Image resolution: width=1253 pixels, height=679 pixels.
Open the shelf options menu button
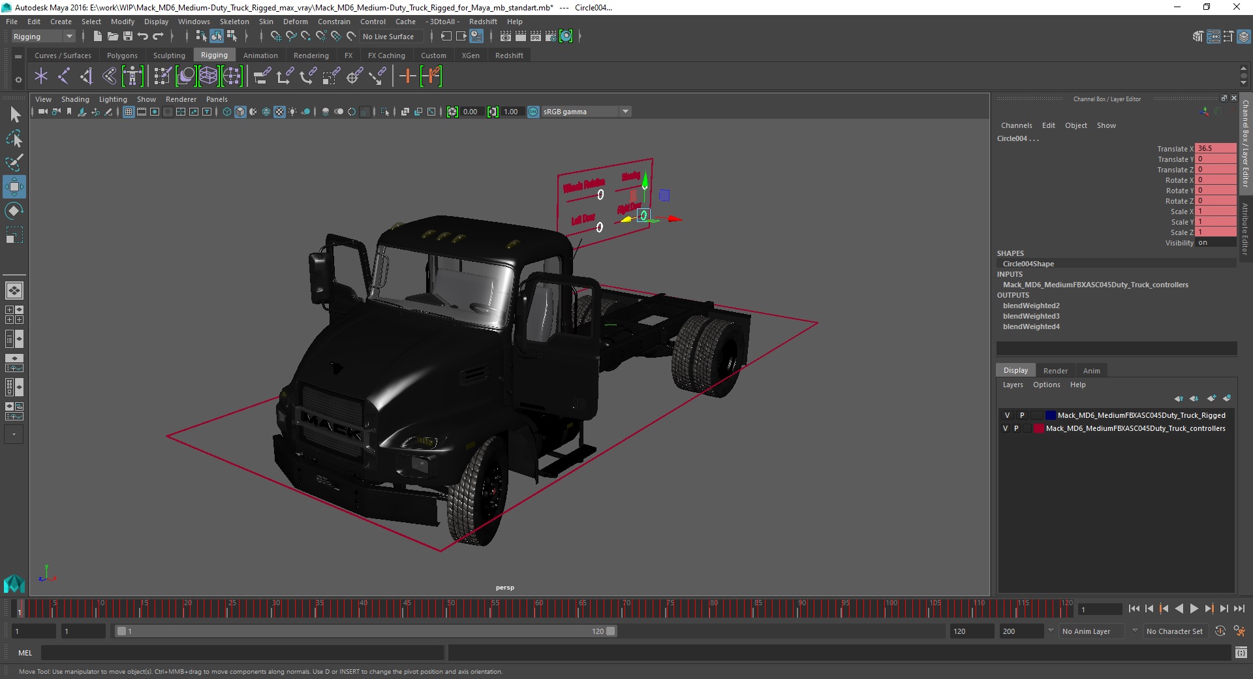click(18, 80)
